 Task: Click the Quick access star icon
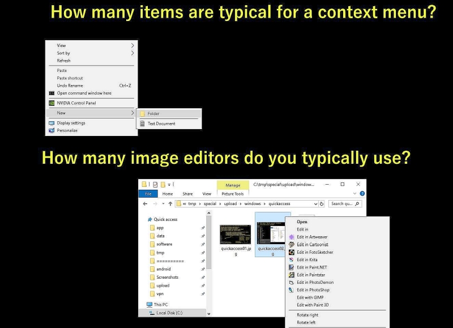150,220
